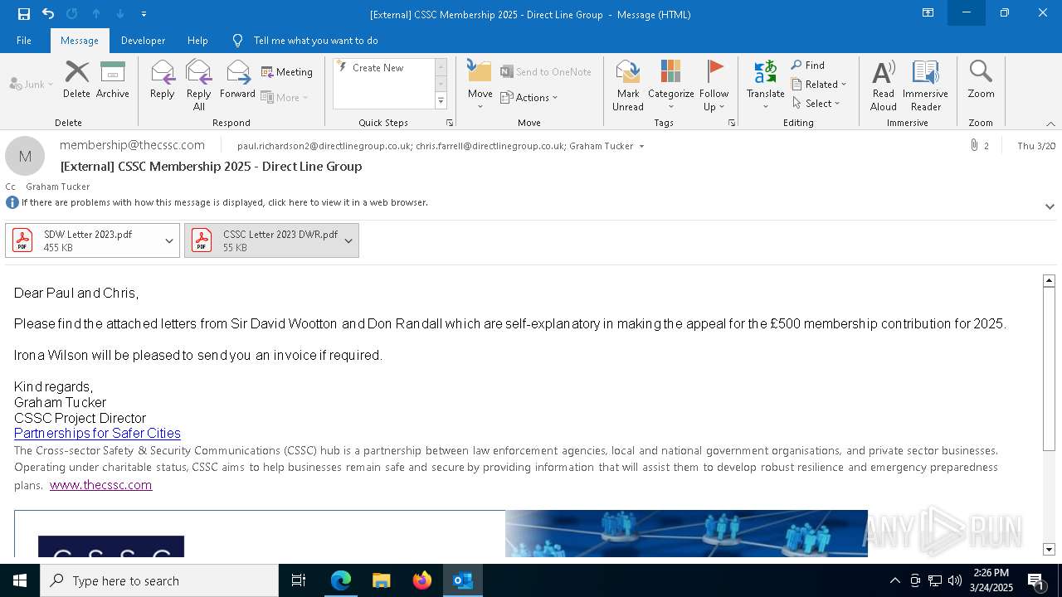Expand the Quick Steps gallery
Image resolution: width=1062 pixels, height=597 pixels.
[441, 101]
